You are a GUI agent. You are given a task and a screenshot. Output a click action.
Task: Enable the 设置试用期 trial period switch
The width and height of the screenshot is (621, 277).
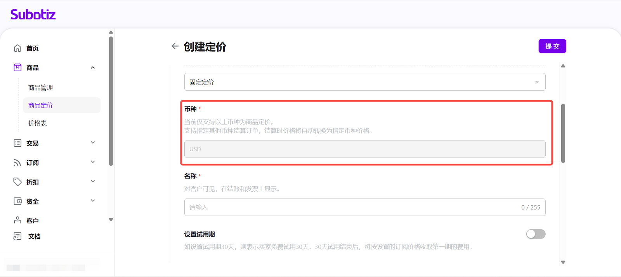point(536,234)
